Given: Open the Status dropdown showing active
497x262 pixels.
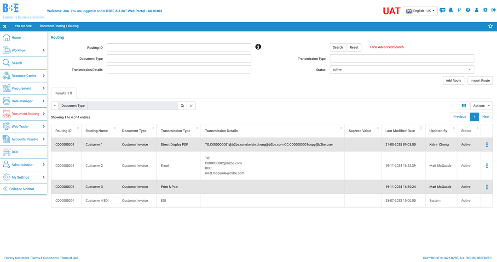Looking at the screenshot, I should (x=401, y=70).
